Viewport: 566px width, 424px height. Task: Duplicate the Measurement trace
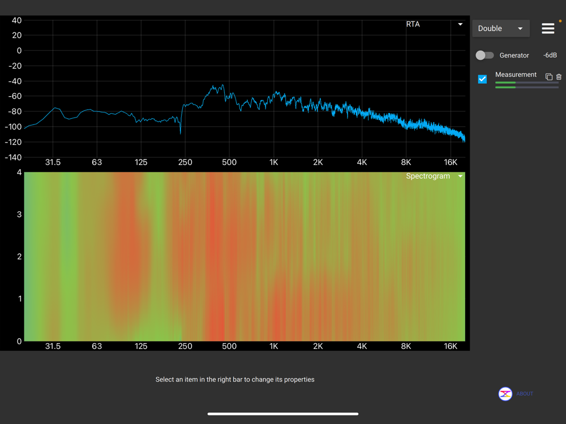(548, 77)
